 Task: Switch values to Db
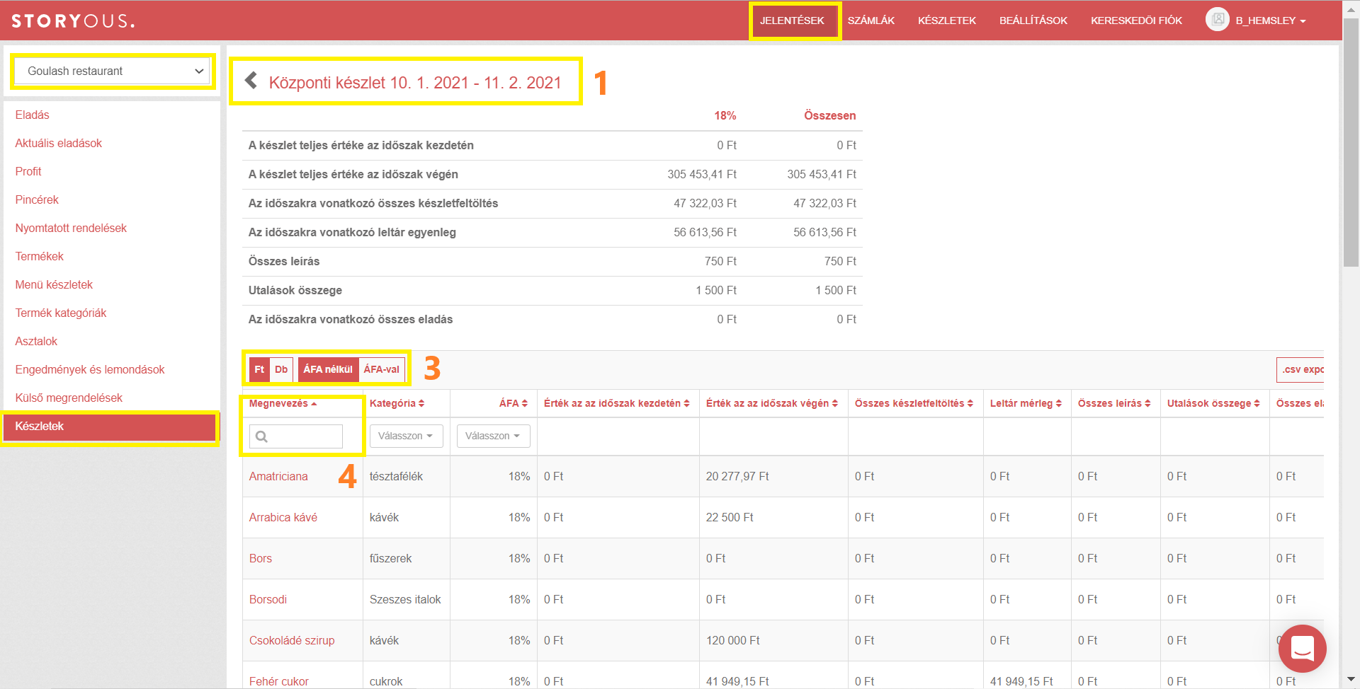click(281, 369)
